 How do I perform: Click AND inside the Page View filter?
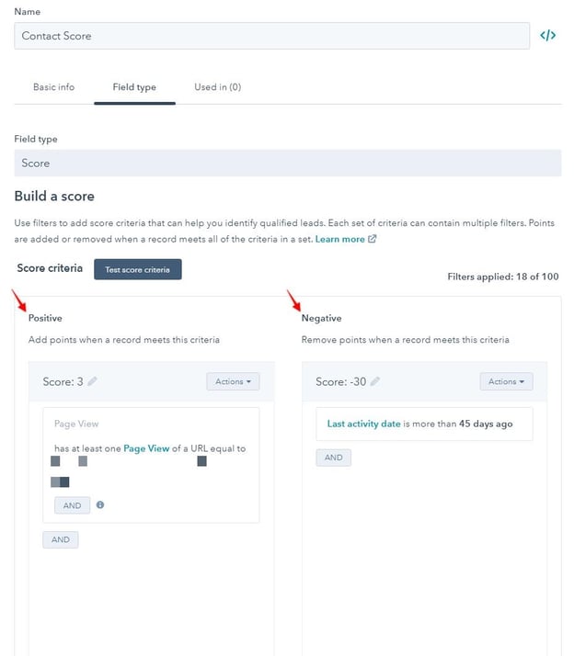[x=72, y=505]
